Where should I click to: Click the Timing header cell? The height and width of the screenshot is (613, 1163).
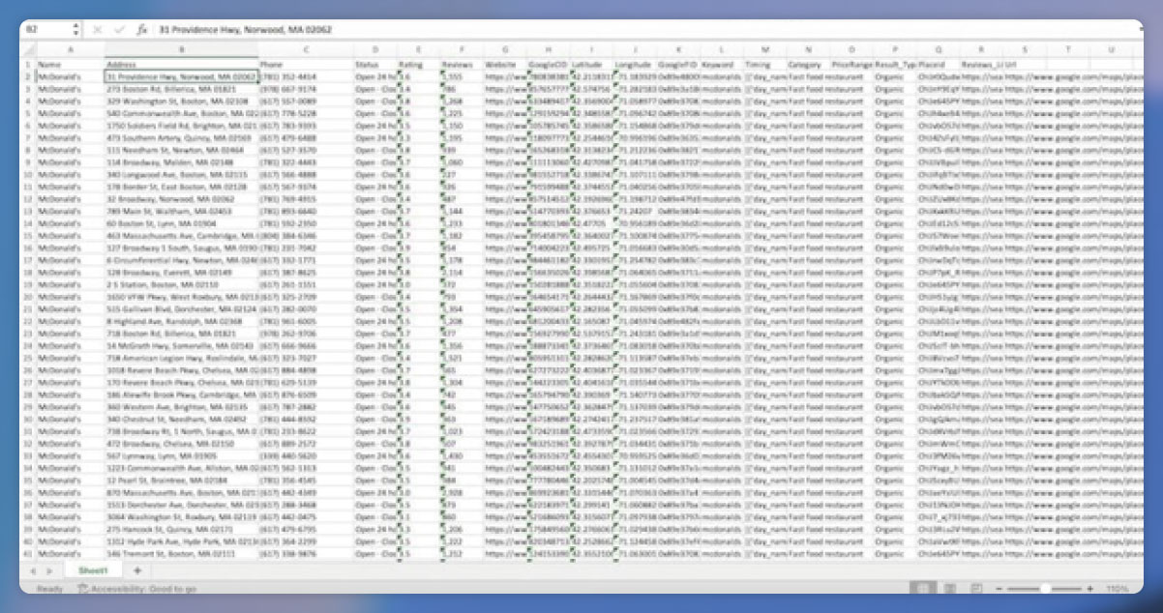point(765,64)
